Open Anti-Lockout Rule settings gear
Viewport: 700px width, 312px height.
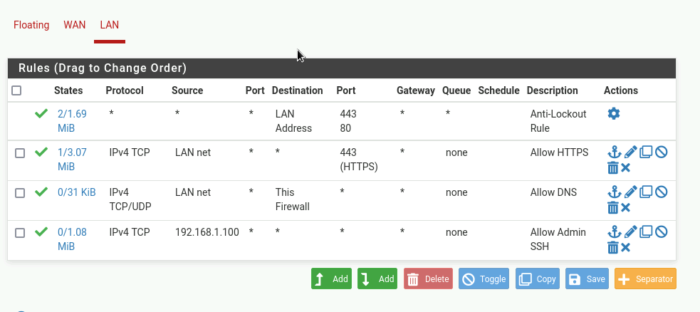pos(614,114)
